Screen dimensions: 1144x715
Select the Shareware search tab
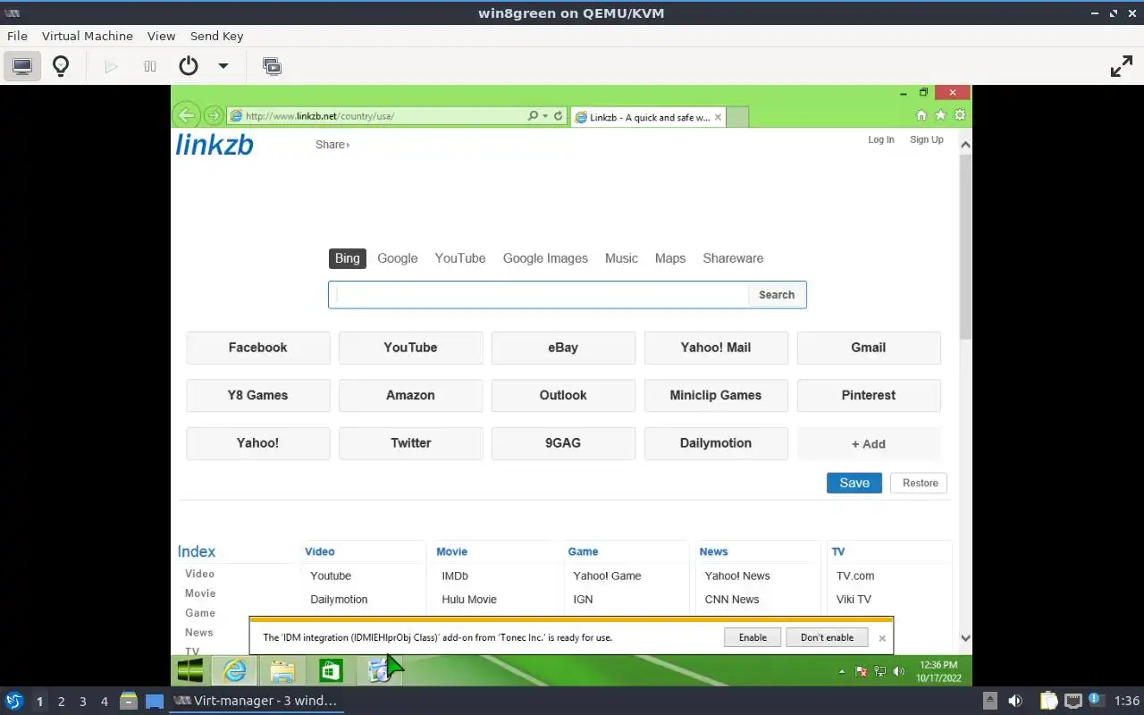click(x=733, y=258)
